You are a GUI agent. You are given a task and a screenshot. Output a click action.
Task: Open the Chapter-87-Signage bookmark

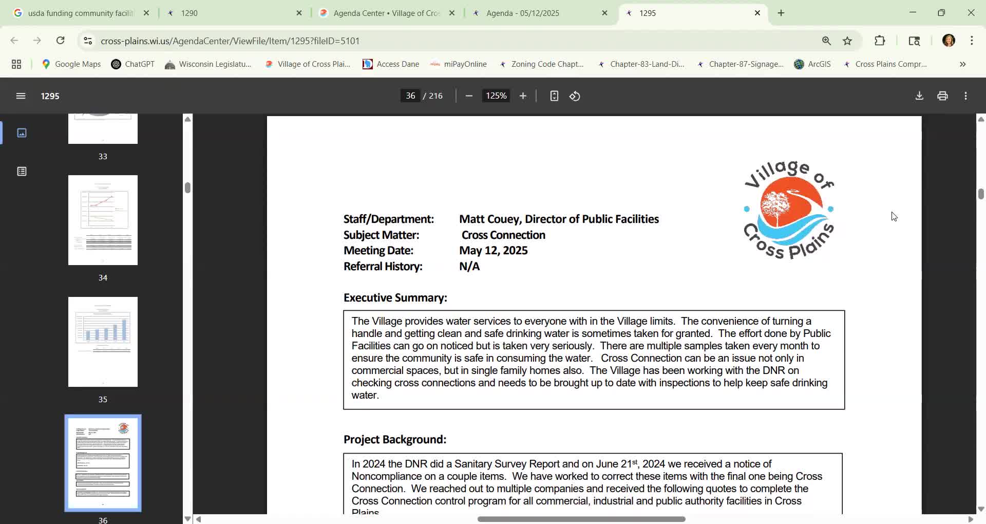[x=739, y=64]
